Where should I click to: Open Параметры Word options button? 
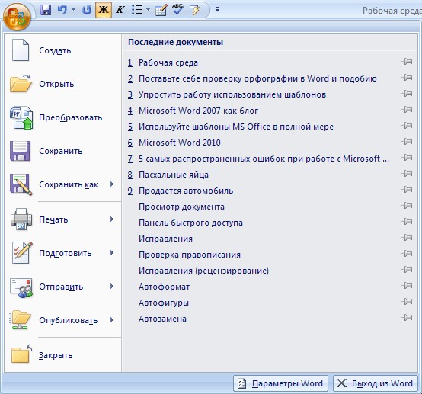(280, 383)
